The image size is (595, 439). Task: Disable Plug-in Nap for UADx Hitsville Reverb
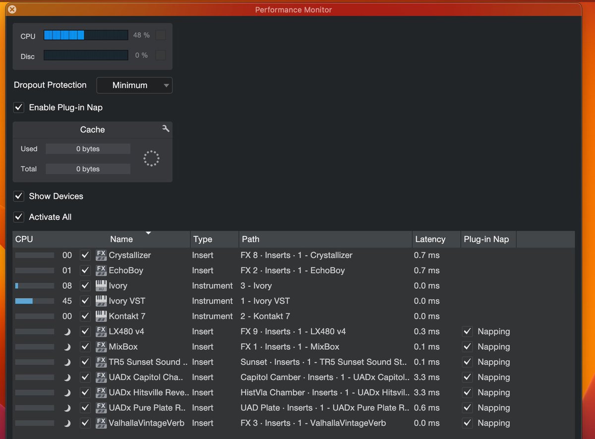coord(467,392)
